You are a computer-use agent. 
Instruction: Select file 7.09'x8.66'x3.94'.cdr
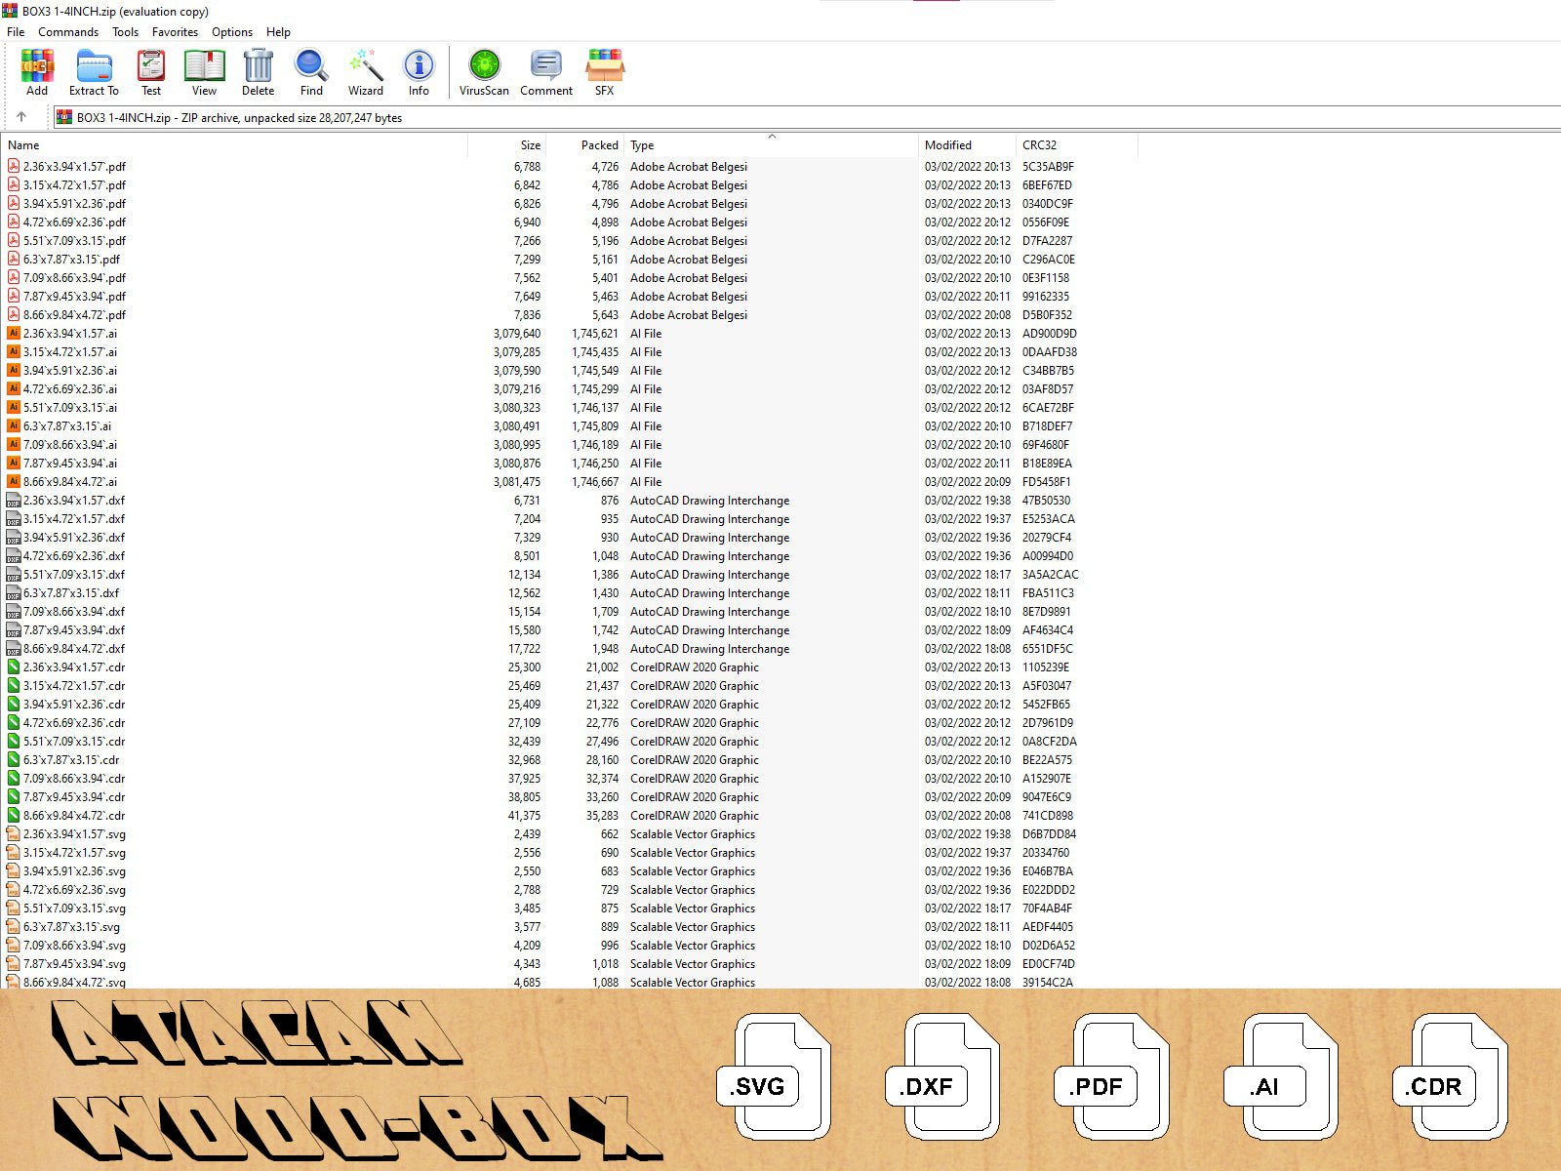coord(74,778)
